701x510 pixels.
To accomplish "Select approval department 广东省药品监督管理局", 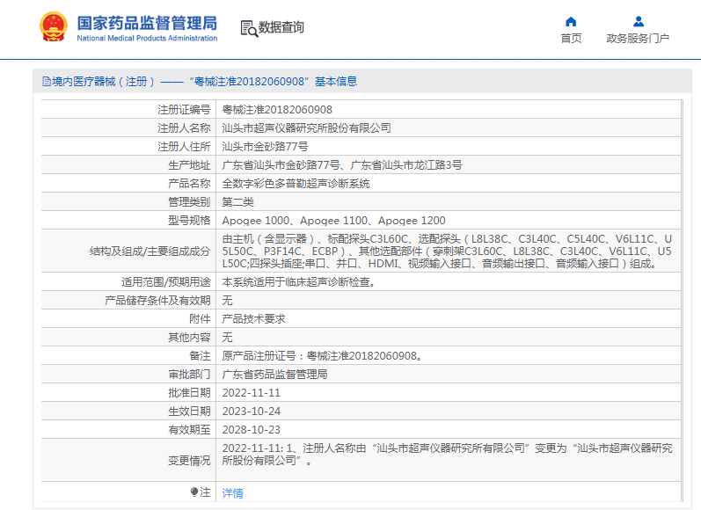I will pos(275,374).
